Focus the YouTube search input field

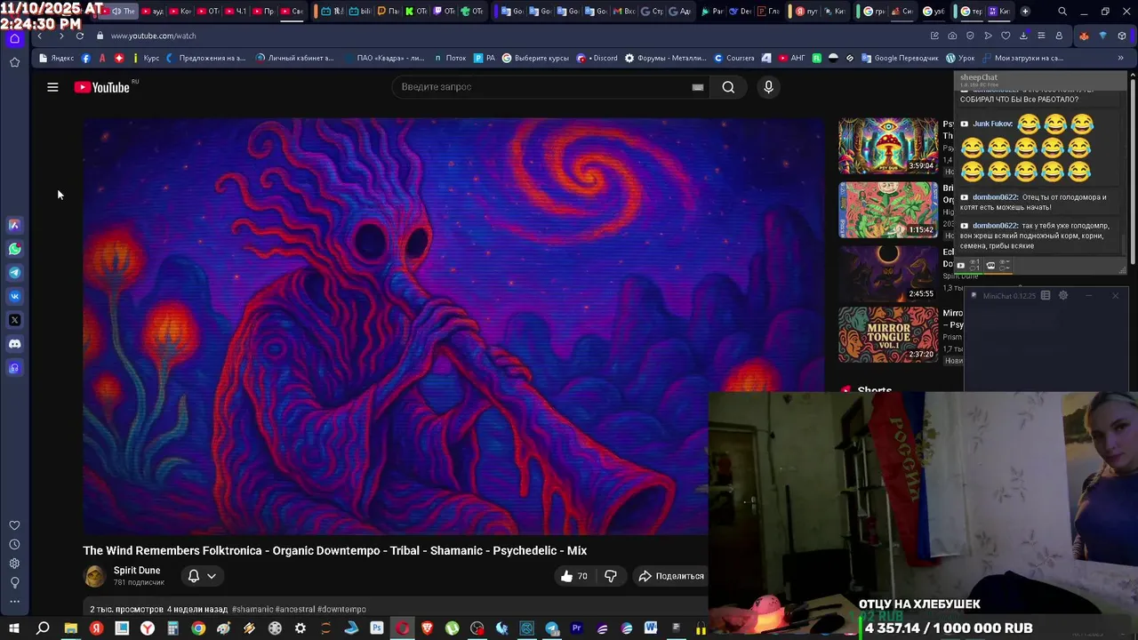click(x=542, y=87)
